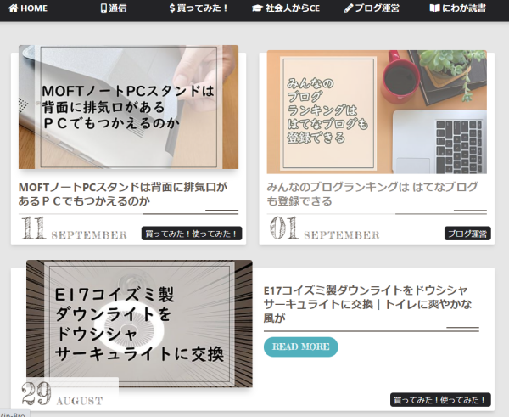Click the dollar icon beside 買ってみた！
This screenshot has height=417, width=509.
pos(172,8)
